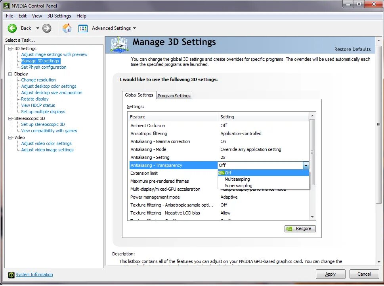Screen dimensions: 384x286
Task: Click the Setting column header
Action: [x=264, y=117]
